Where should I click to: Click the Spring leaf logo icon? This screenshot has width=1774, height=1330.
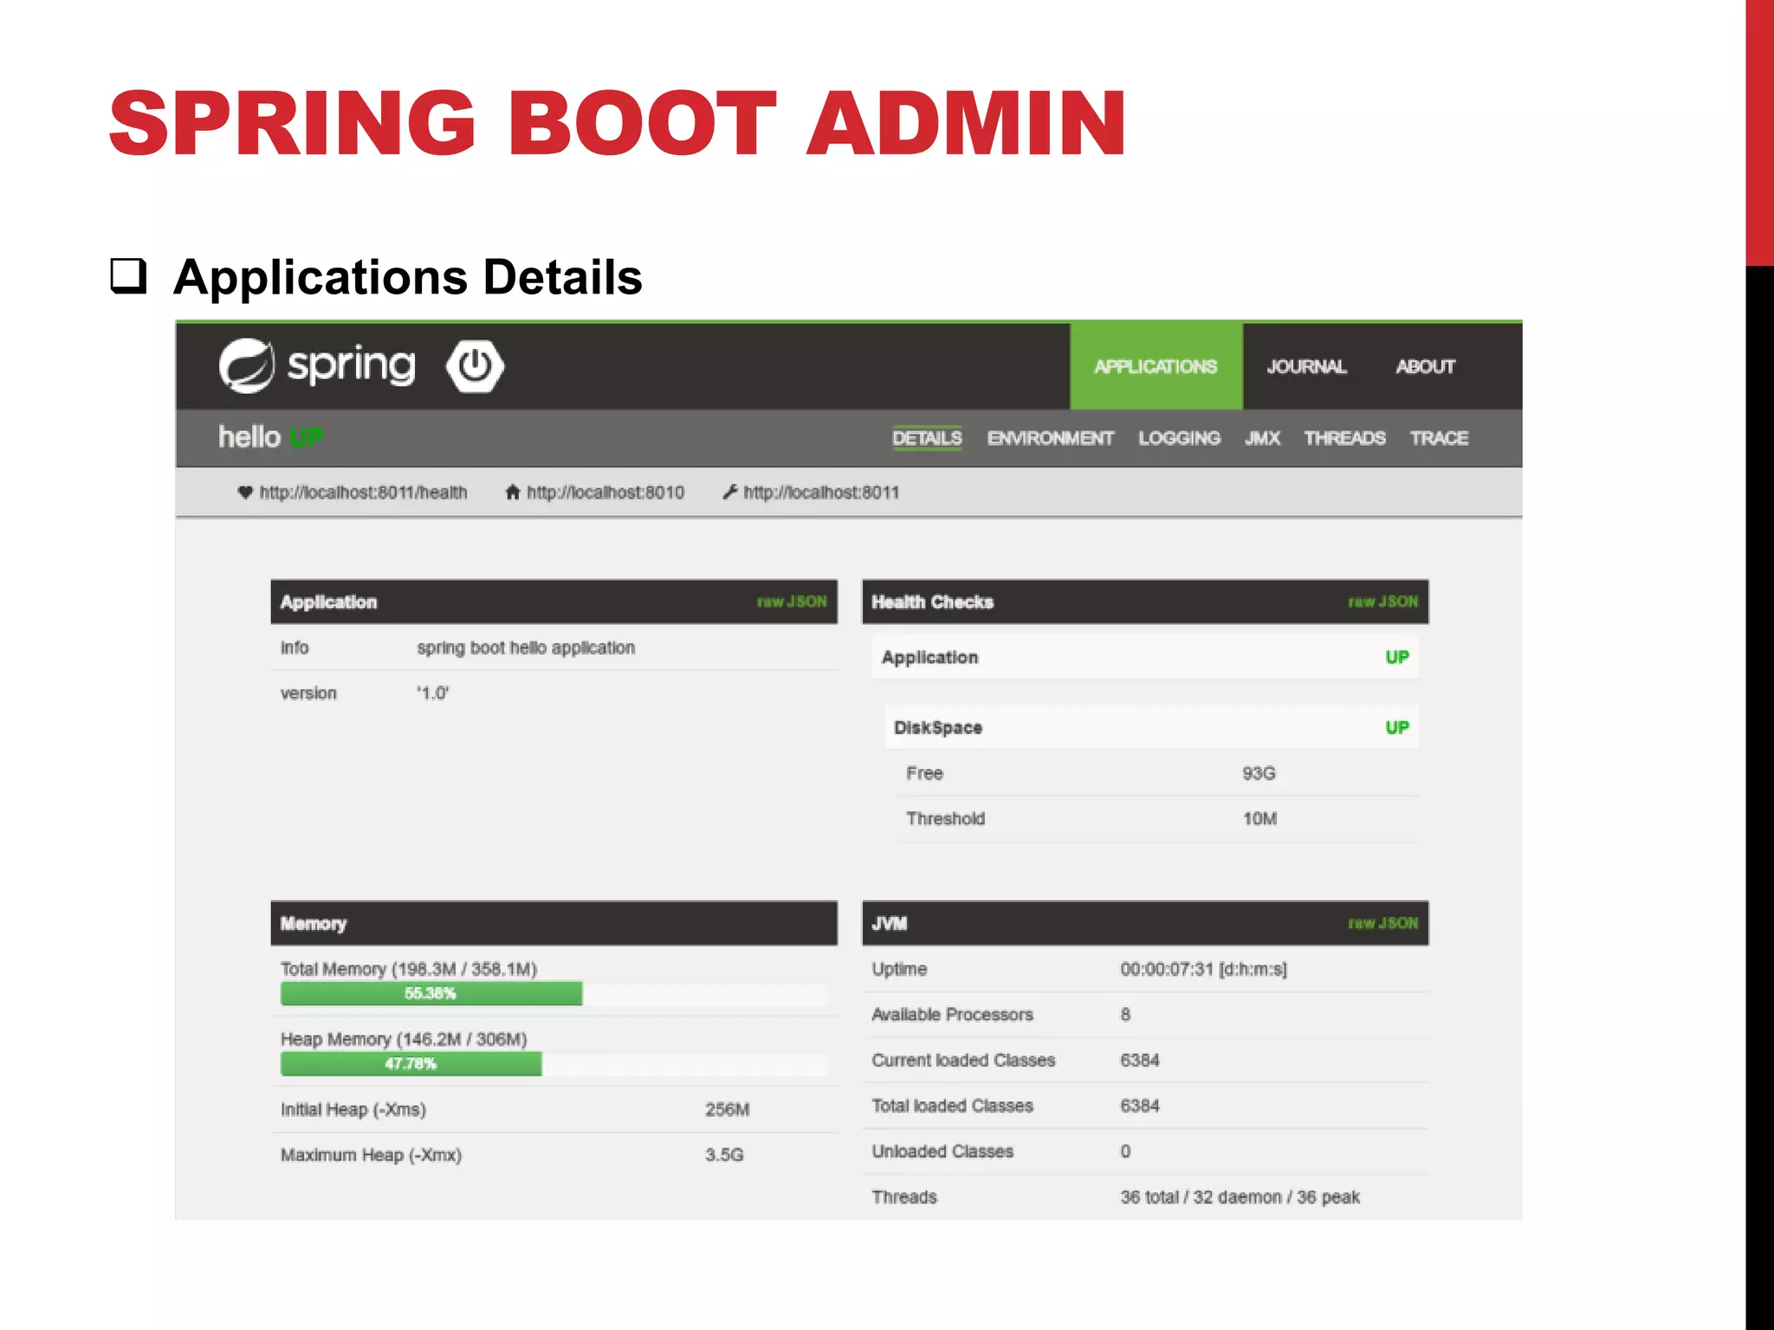(x=247, y=365)
